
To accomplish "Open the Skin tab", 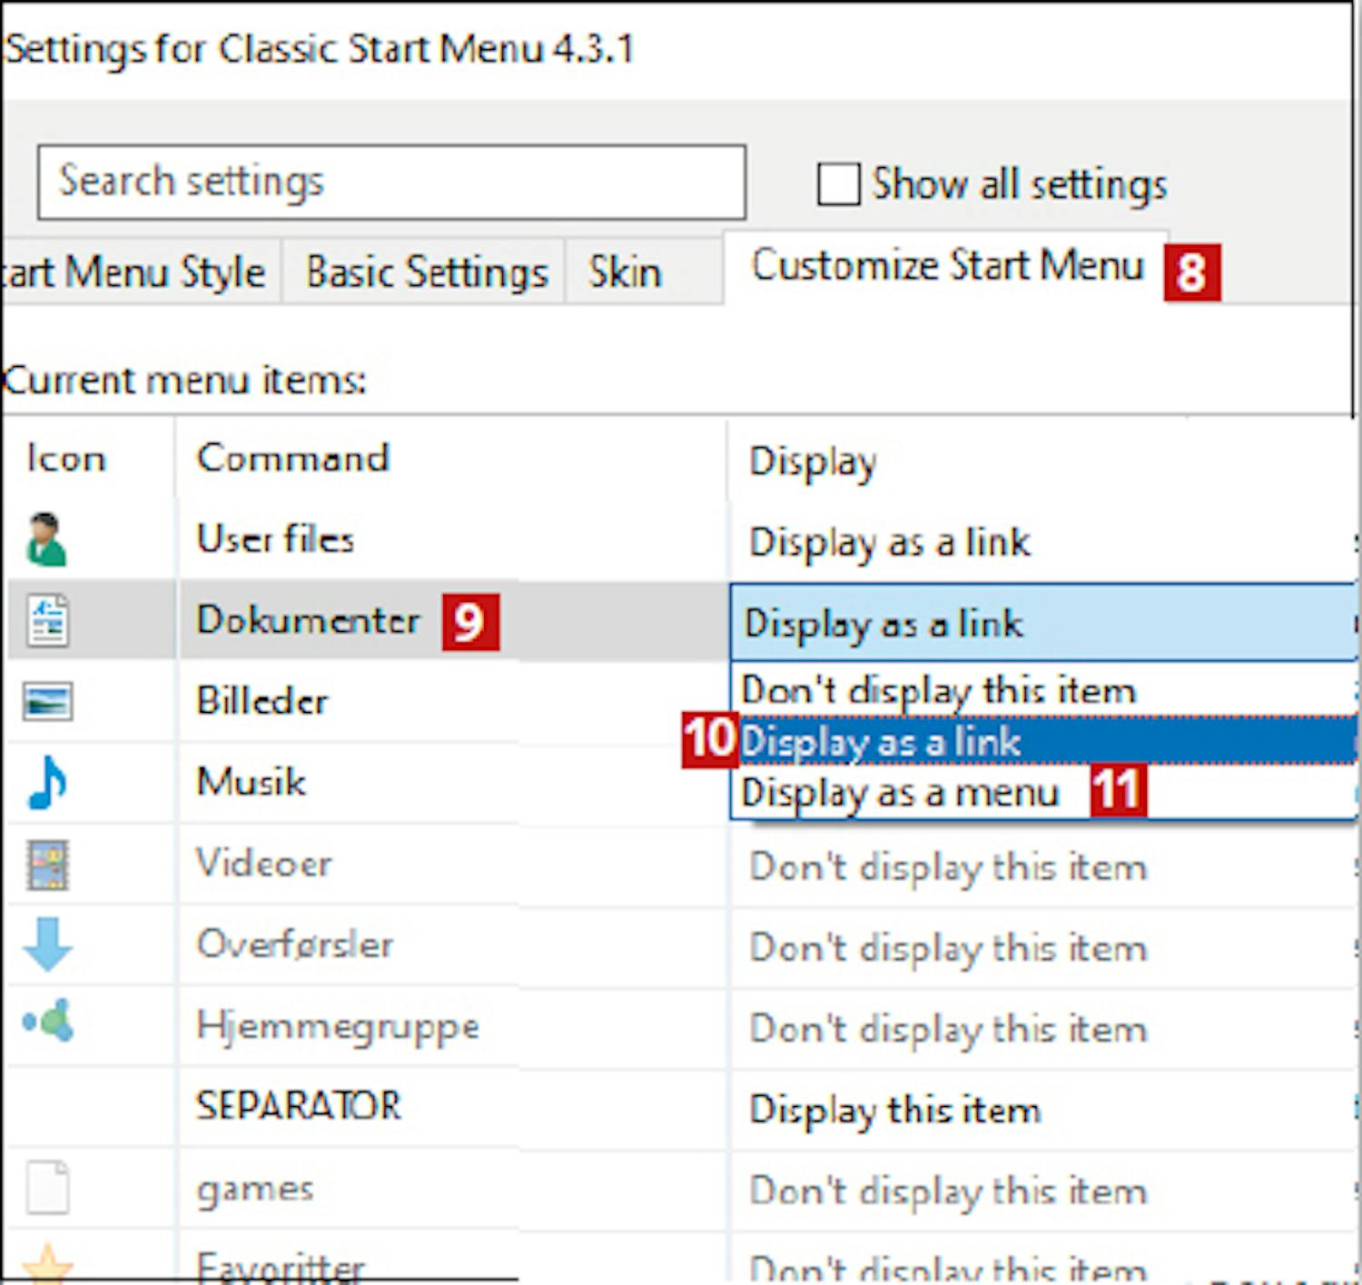I will [625, 272].
